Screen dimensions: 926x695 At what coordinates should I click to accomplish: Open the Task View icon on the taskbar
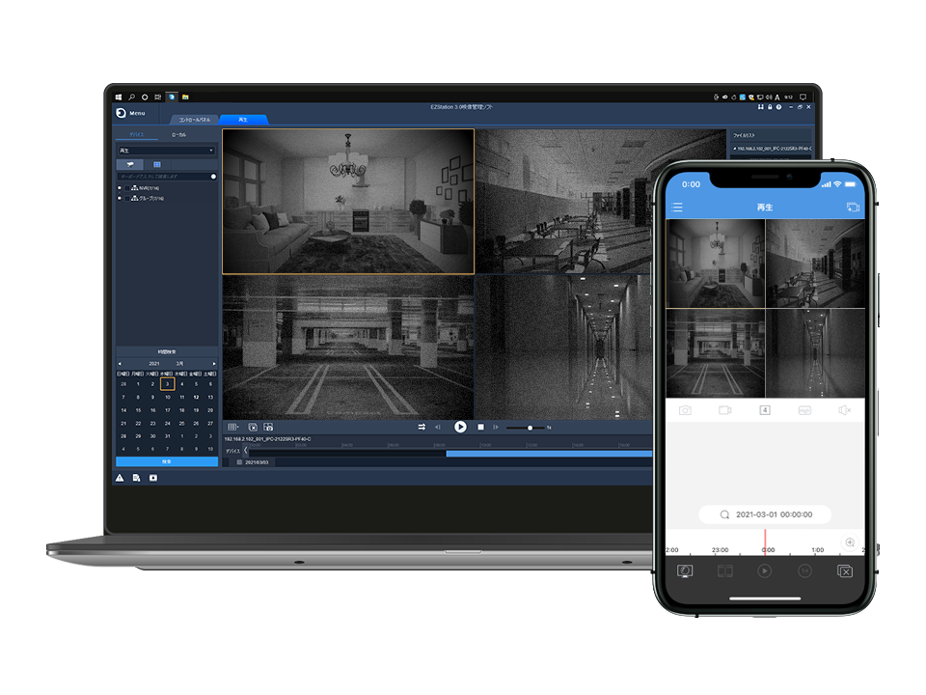pyautogui.click(x=157, y=97)
